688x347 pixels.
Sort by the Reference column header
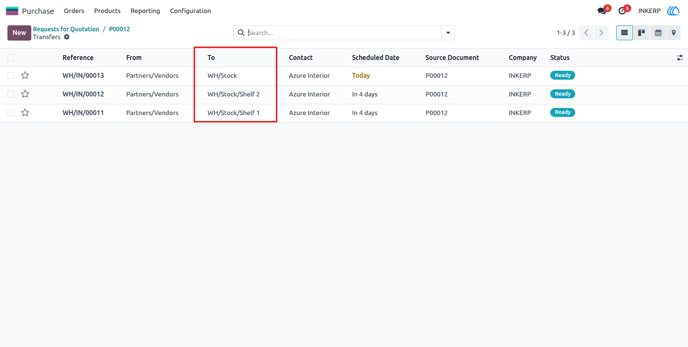click(78, 58)
